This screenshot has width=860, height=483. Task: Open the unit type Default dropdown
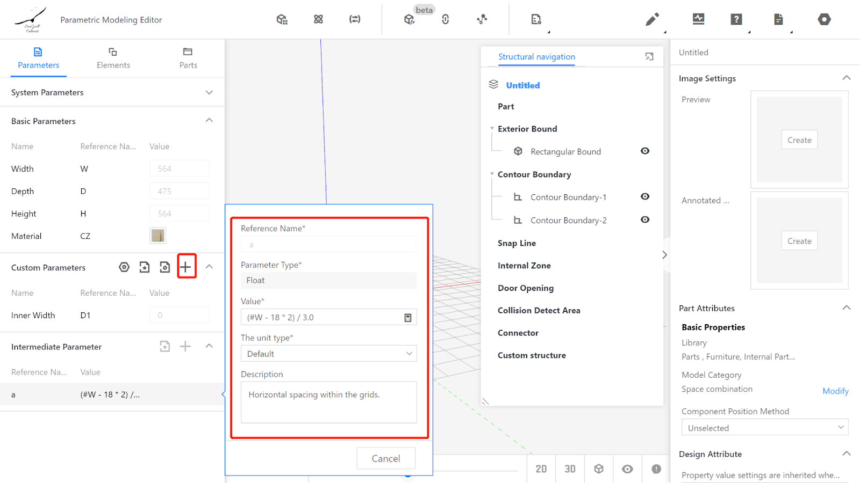(x=329, y=354)
